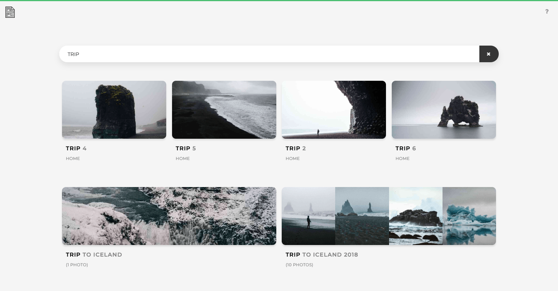The image size is (558, 291).
Task: Click the Trip to Iceland album title
Action: point(94,255)
